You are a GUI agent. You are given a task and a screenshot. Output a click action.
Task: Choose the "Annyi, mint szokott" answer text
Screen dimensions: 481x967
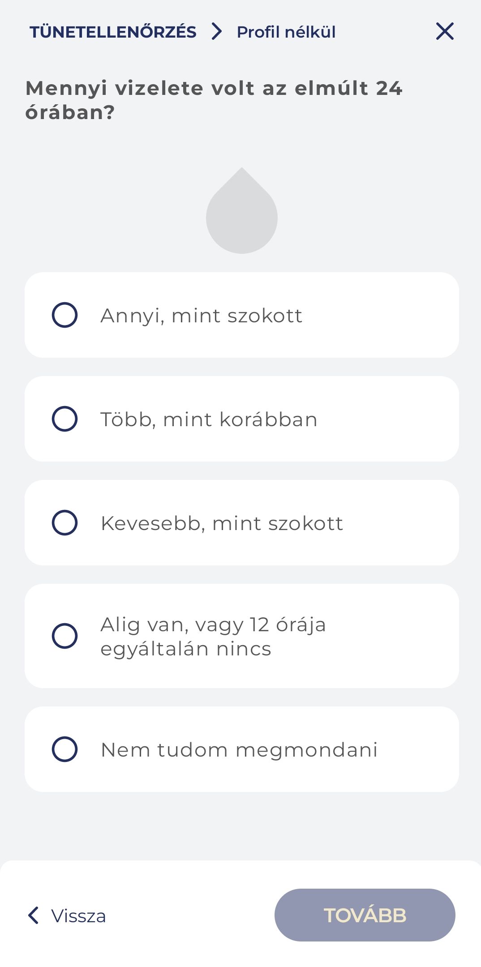[x=202, y=316]
